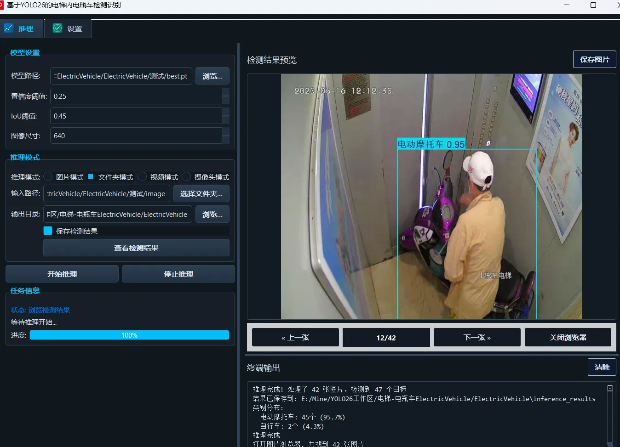Screen dimensions: 620x447
Task: Click the application icon in the title bar
Action: 5,5
